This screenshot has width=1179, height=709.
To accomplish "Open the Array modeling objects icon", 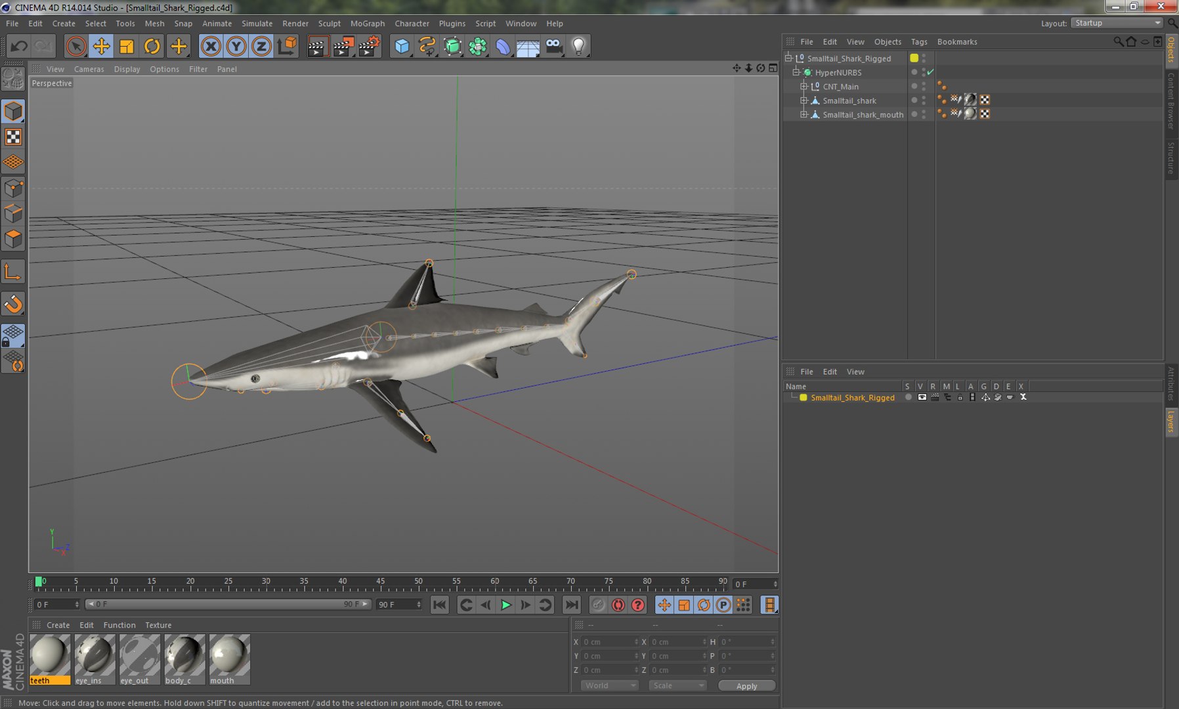I will [478, 46].
